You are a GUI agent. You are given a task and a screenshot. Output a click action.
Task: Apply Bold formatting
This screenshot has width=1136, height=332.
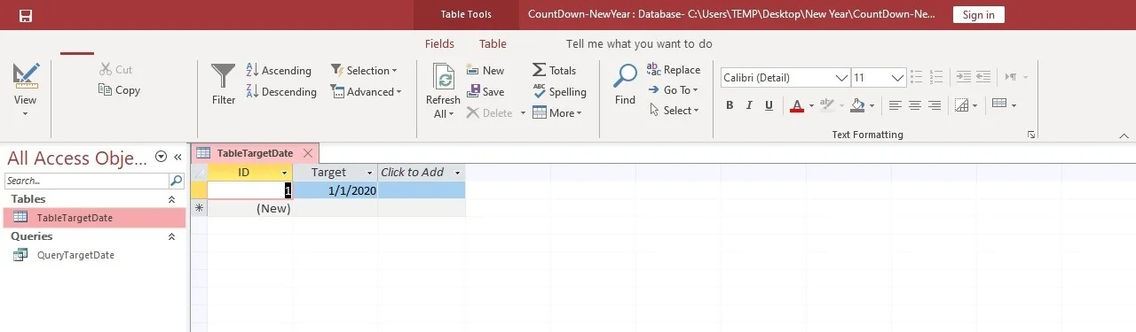pos(730,105)
